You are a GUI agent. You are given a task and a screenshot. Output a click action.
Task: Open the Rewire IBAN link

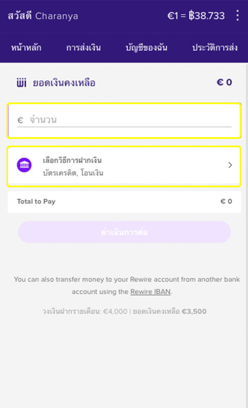point(151,292)
